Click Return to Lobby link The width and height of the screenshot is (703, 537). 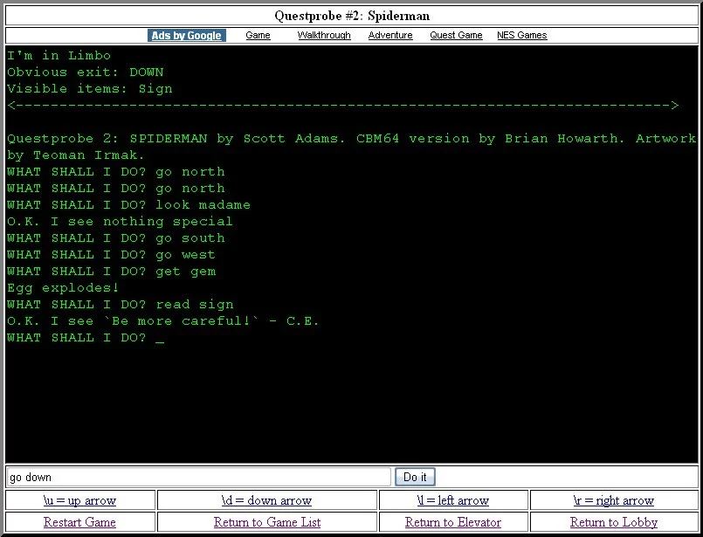614,522
